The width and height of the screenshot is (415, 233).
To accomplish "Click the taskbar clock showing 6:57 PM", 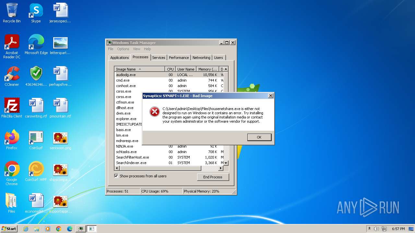I will click(398, 229).
